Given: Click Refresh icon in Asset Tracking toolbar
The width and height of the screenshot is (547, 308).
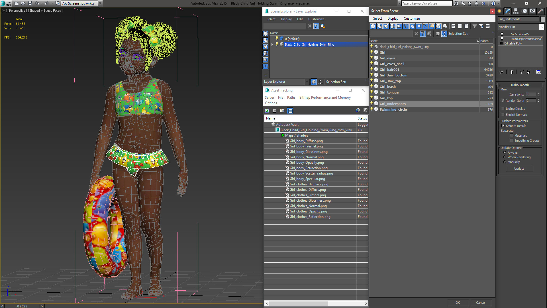Looking at the screenshot, I should [x=267, y=111].
